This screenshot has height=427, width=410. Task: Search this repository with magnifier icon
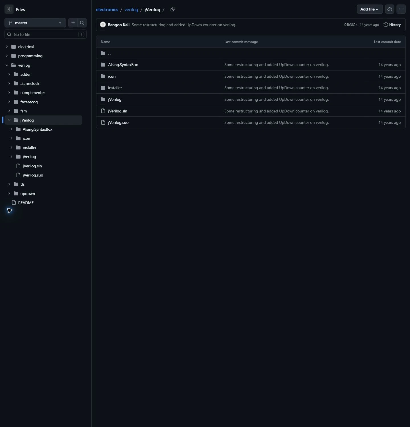(x=82, y=23)
